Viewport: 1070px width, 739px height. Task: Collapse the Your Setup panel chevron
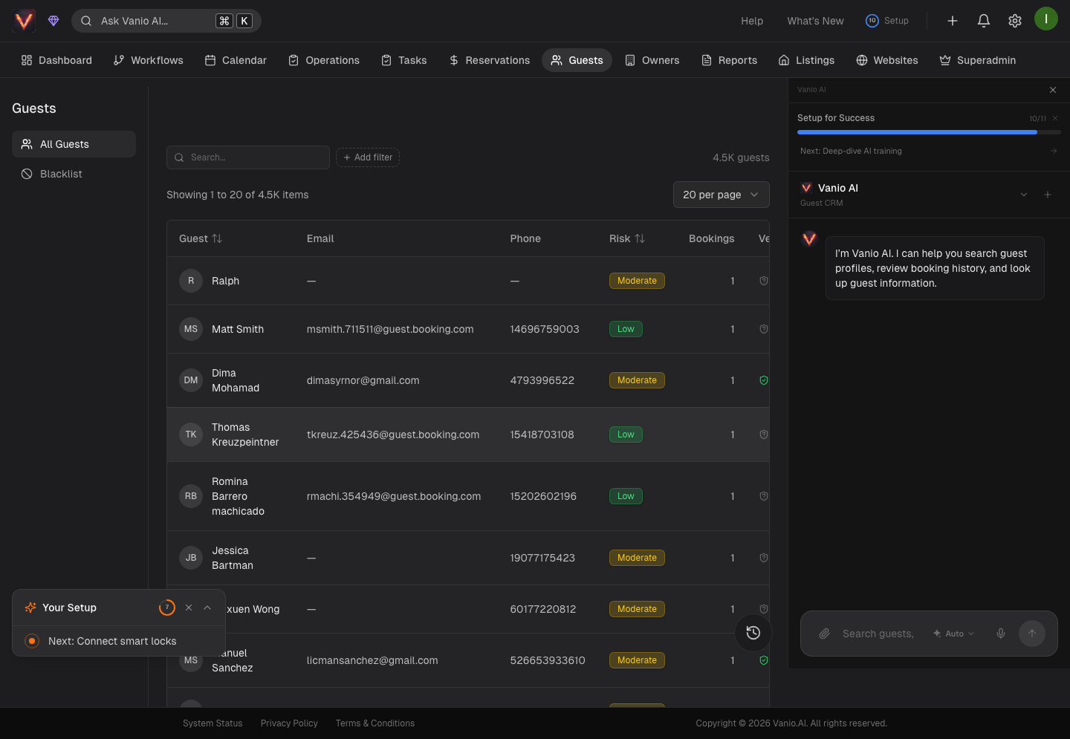coord(207,608)
